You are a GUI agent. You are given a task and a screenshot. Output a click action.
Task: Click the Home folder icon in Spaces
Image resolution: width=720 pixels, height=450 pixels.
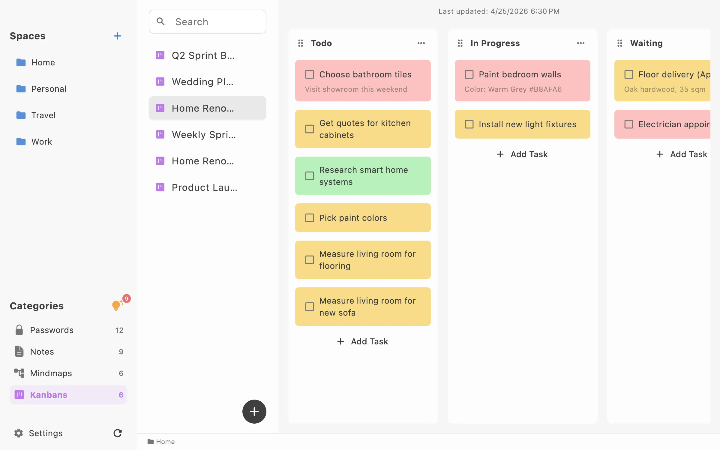21,62
